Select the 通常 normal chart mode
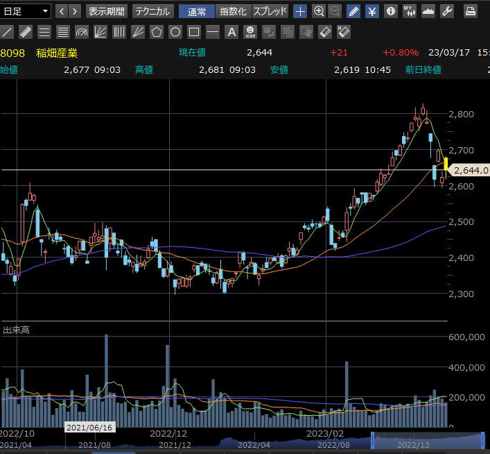490x454 pixels. [x=197, y=12]
